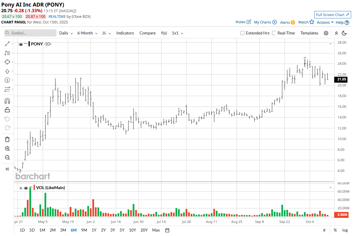This screenshot has width=355, height=236.
Task: Open the 1x1 grid layout dropdown
Action: tap(177, 33)
